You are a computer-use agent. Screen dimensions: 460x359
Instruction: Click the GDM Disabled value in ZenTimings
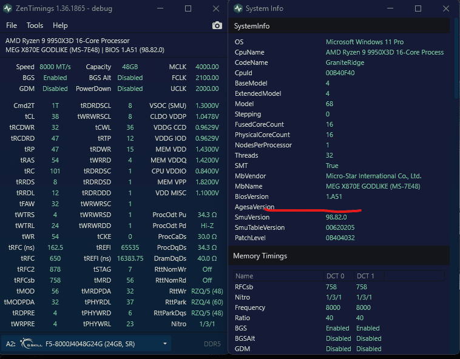point(55,89)
